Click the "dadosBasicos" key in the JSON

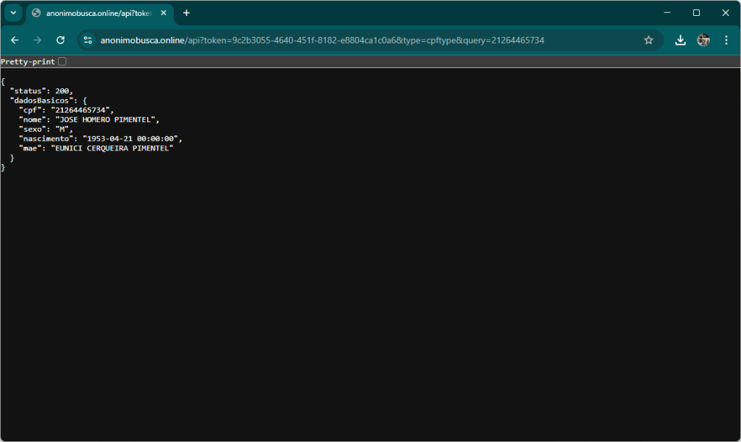pyautogui.click(x=41, y=100)
